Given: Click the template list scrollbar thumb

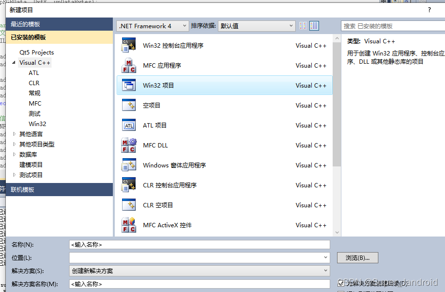Looking at the screenshot, I should (x=337, y=104).
